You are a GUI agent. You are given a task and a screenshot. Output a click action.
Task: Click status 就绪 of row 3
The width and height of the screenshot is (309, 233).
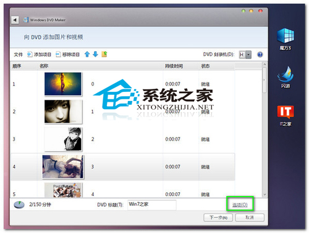point(205,139)
